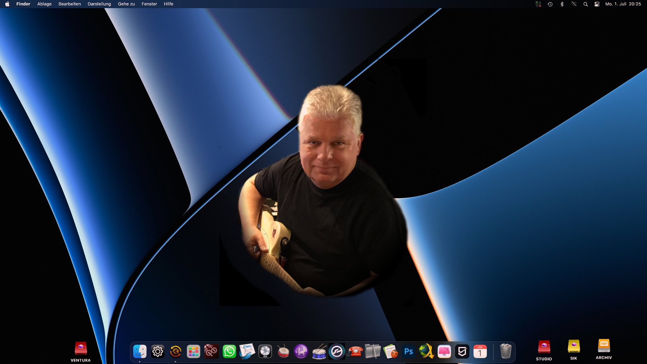Open the Apple menu
Image resolution: width=647 pixels, height=364 pixels.
coord(7,4)
